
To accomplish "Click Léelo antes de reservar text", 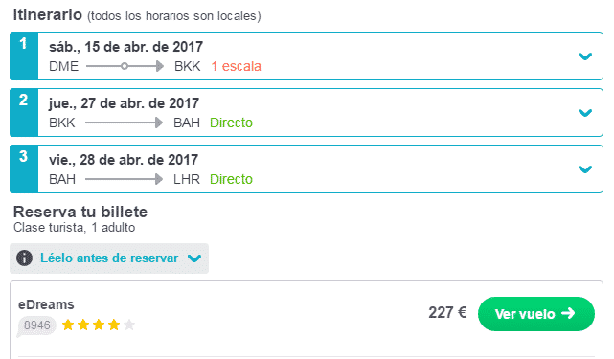I will click(109, 258).
